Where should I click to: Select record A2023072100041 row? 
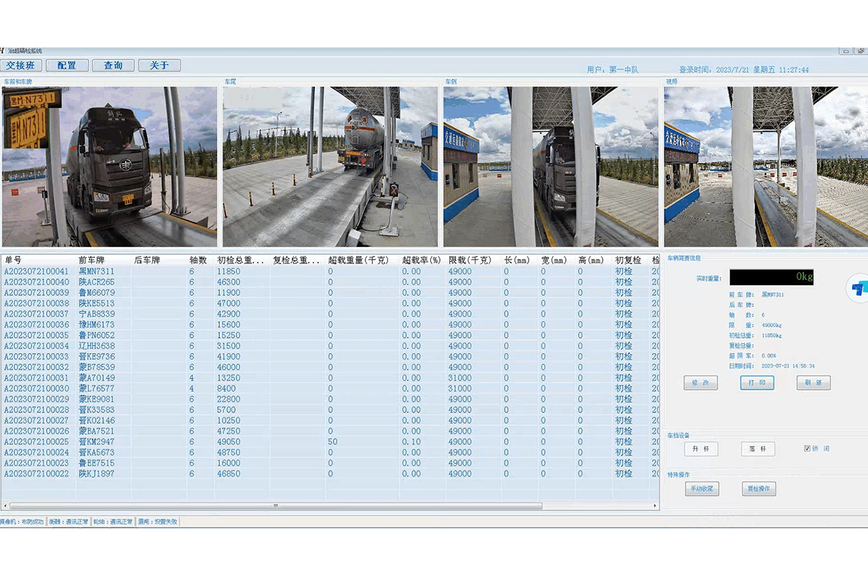pyautogui.click(x=330, y=272)
